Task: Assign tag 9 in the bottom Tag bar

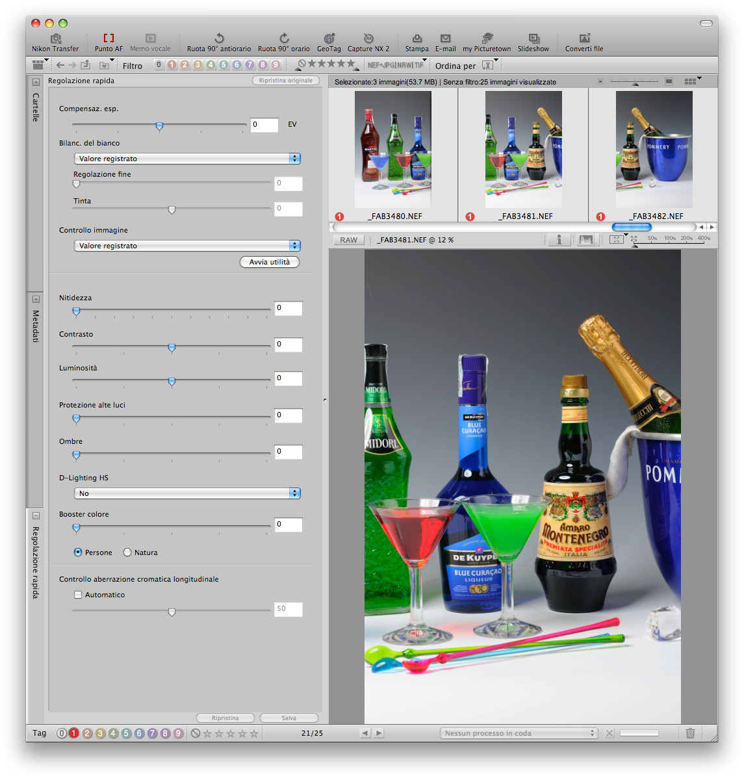Action: coord(179,733)
